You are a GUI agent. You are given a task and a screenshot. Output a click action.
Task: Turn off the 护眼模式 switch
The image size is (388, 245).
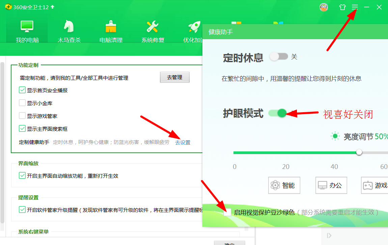pyautogui.click(x=277, y=113)
